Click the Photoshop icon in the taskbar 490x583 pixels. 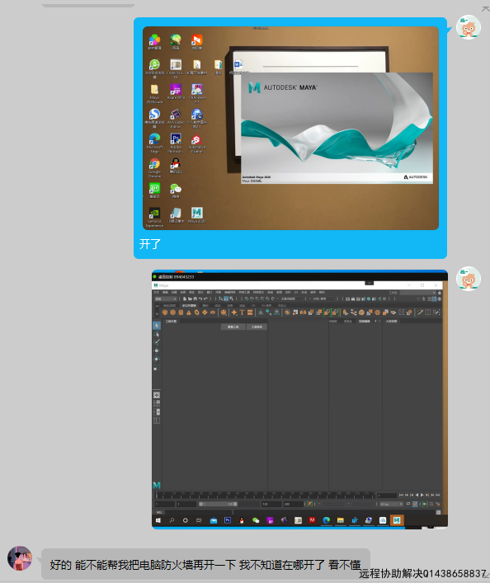(x=228, y=520)
